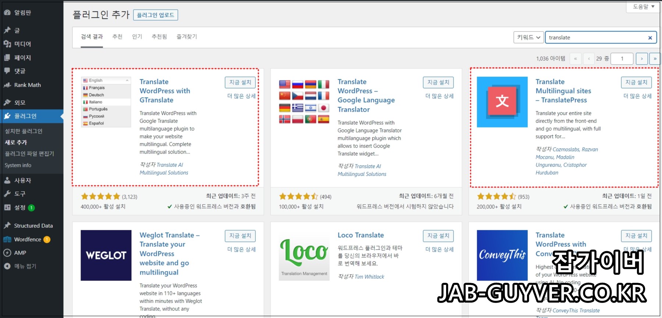Install Loco Translate with 지금 설치
The width and height of the screenshot is (662, 318).
pos(438,236)
